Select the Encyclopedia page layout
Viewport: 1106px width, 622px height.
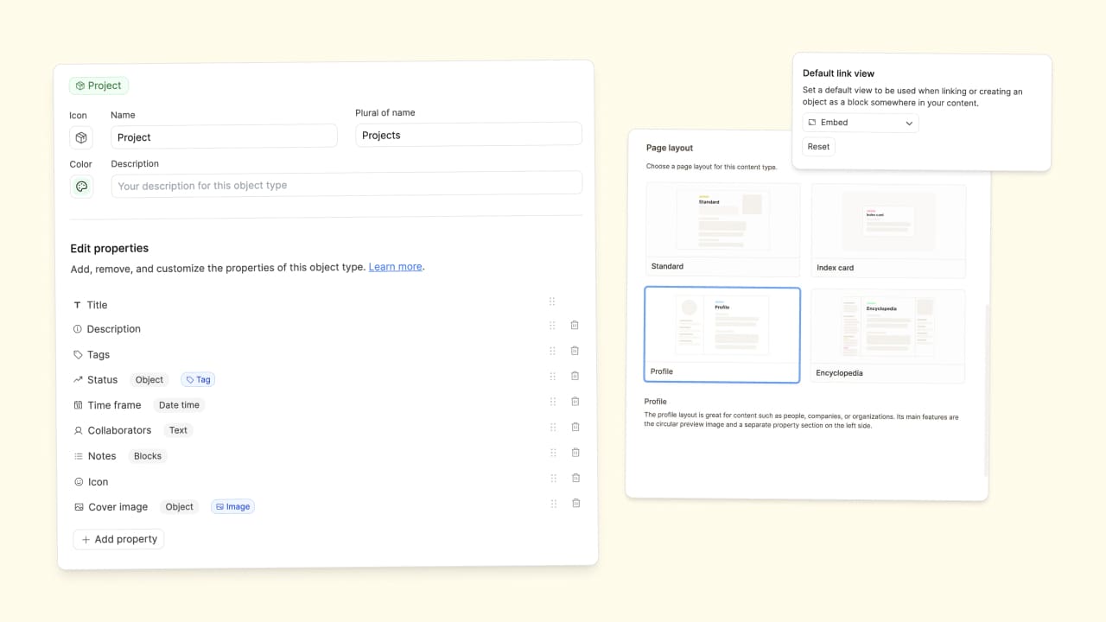click(887, 336)
